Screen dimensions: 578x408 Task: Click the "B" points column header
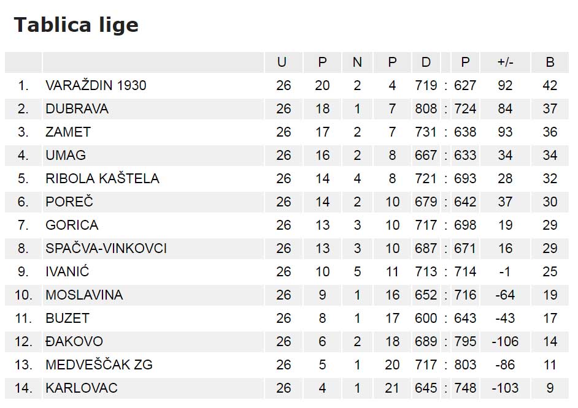(550, 62)
